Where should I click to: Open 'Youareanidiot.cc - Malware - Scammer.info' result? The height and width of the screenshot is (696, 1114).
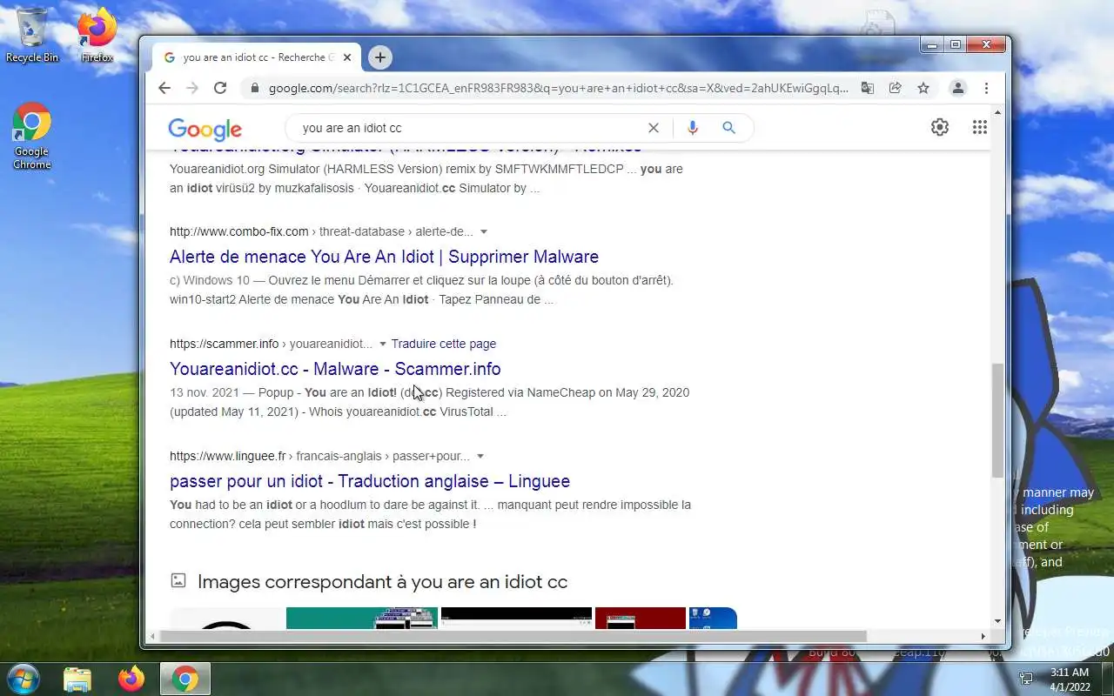click(335, 369)
